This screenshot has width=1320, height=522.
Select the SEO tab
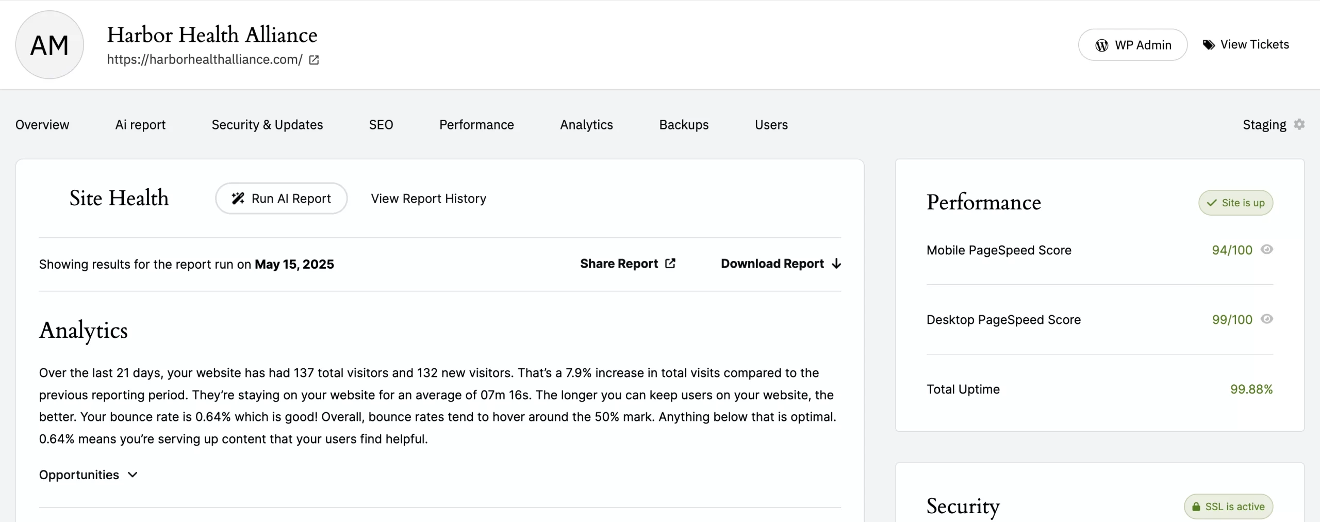[x=381, y=125]
